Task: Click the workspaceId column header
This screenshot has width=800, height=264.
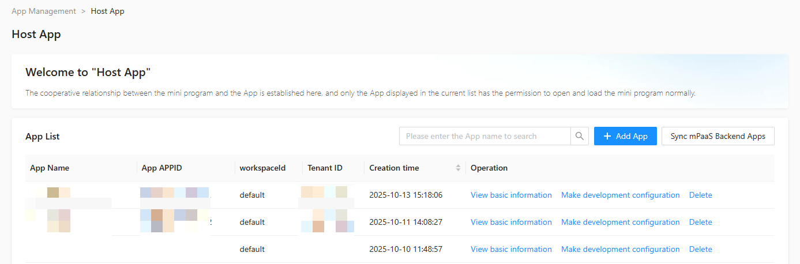Action: 262,168
